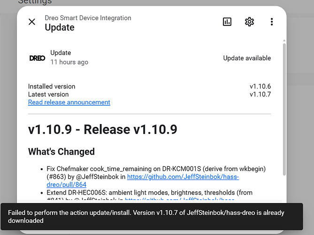Open the Read release announcement link
Viewport: 314px width, 235px height.
tap(69, 102)
